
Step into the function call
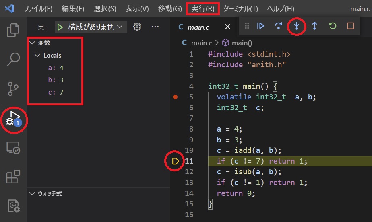296,26
